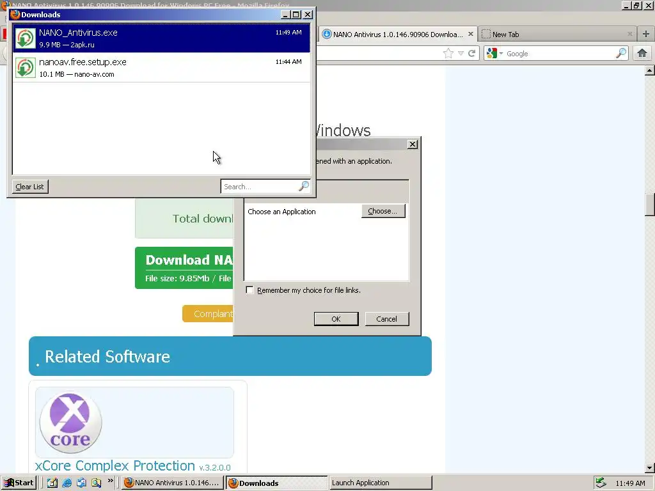Close the NANO Antivirus browser tab

click(470, 35)
